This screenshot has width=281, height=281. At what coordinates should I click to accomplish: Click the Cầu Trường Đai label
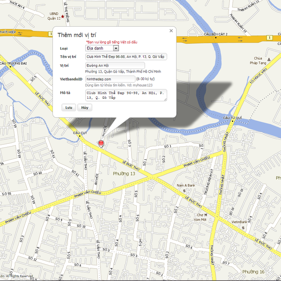(x=13, y=63)
